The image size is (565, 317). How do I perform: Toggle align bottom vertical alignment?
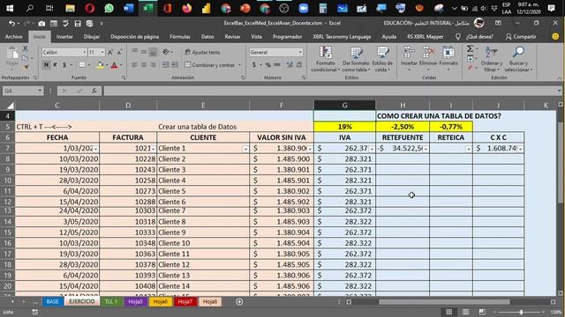(153, 52)
